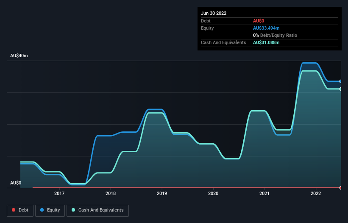The height and width of the screenshot is (223, 348).
Task: Toggle Cash And Equivalents legend button
Action: tap(97, 210)
